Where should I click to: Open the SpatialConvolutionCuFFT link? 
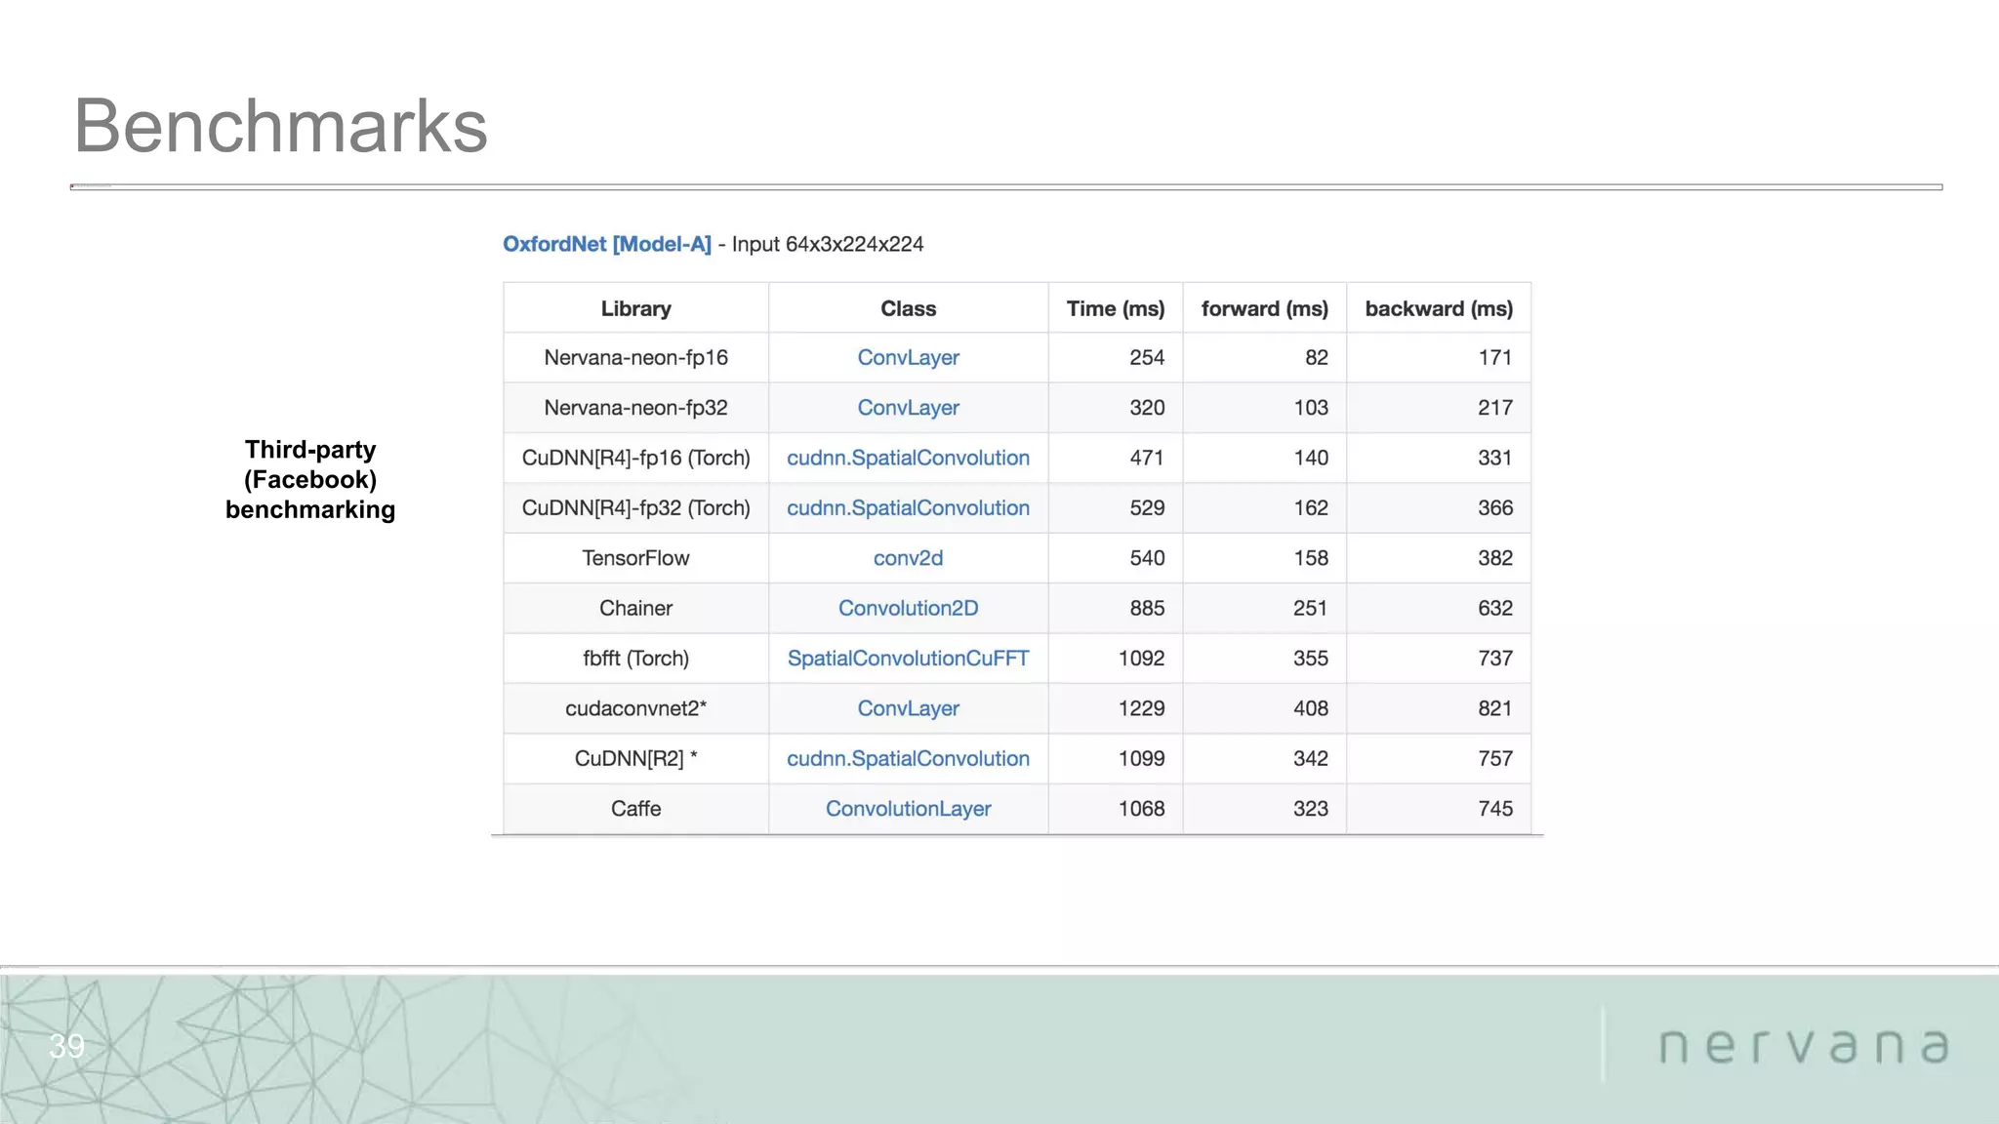(908, 659)
